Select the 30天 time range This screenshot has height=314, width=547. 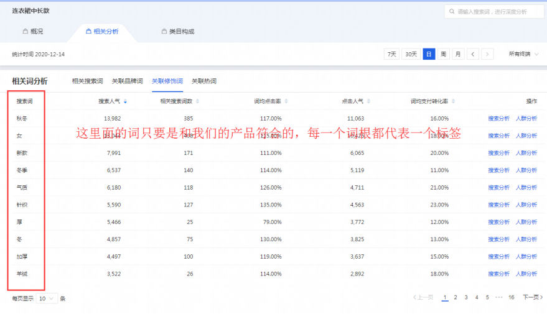(411, 54)
